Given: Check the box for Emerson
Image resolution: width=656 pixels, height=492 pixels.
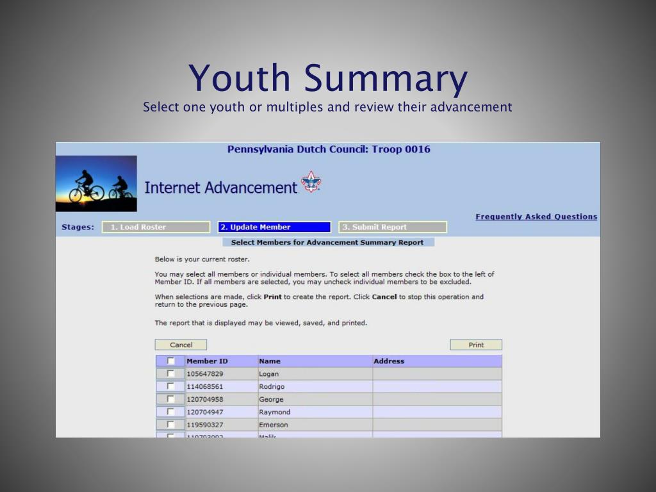Looking at the screenshot, I should pos(170,424).
